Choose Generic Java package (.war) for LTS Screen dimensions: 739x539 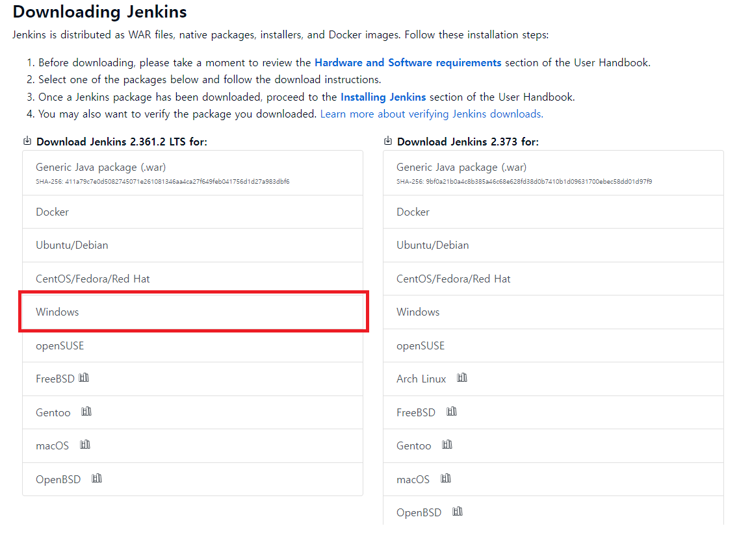193,173
